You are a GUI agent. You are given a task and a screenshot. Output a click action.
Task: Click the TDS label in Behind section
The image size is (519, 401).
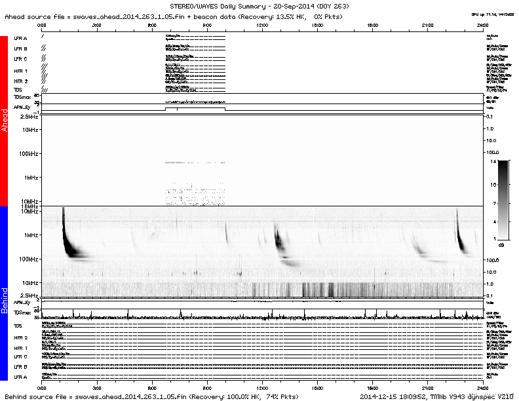pyautogui.click(x=18, y=326)
